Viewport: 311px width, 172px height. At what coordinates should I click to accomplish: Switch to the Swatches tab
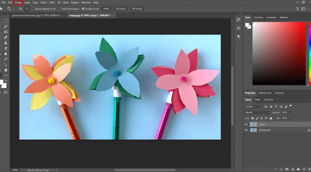[x=258, y=18]
